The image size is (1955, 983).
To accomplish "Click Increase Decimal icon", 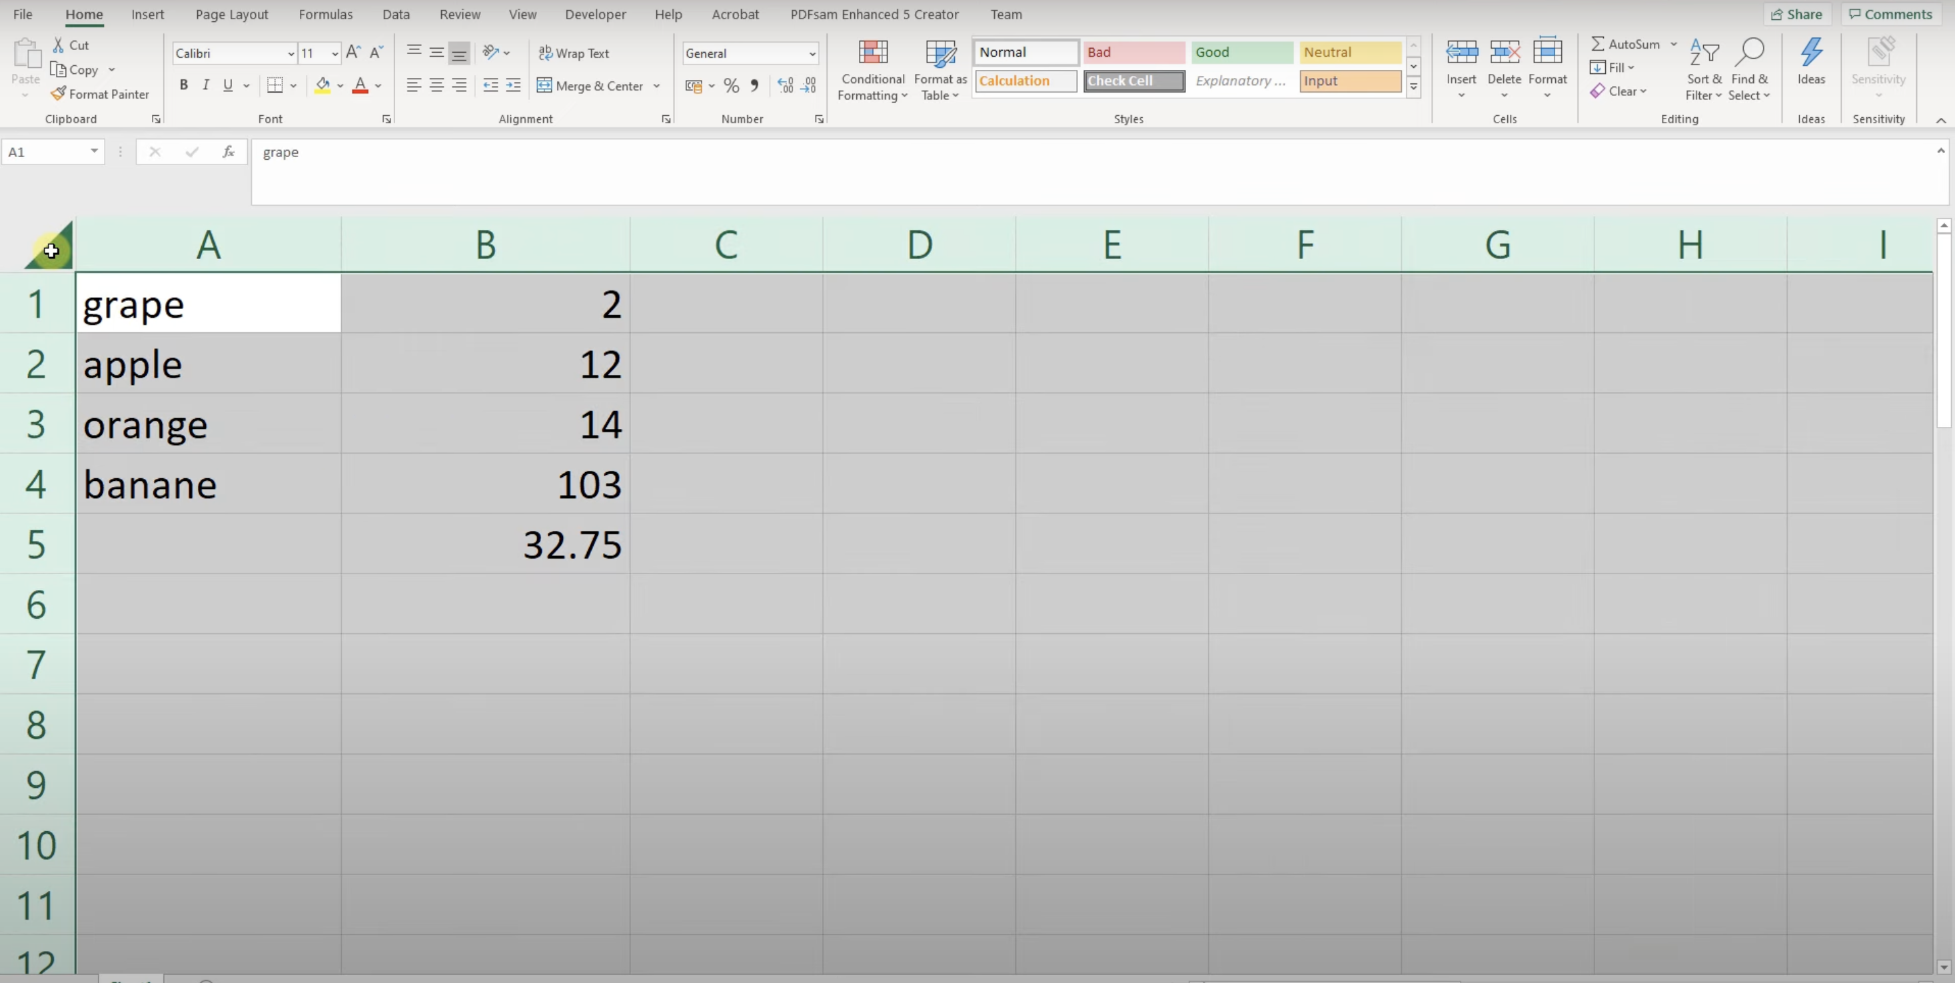I will (x=786, y=86).
